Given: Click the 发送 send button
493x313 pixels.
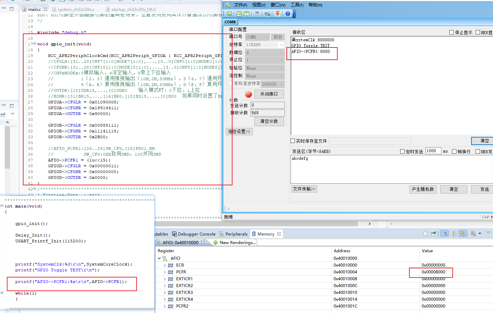Looking at the screenshot, I should (x=482, y=189).
